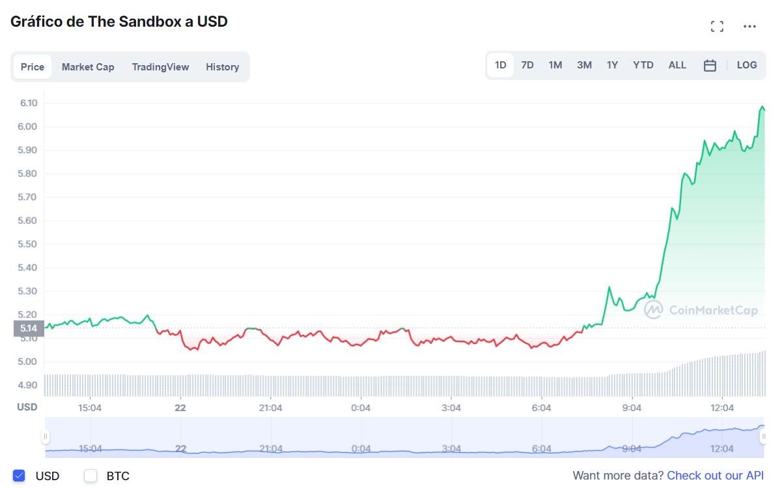Click the fullscreen chart icon
The width and height of the screenshot is (782, 488).
[717, 27]
